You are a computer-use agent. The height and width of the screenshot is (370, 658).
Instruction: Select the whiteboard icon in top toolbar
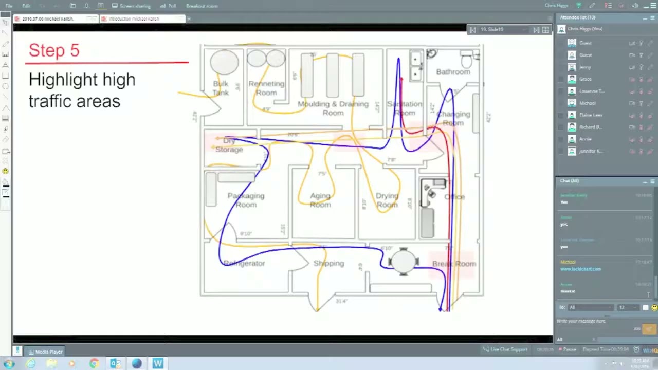pyautogui.click(x=101, y=6)
